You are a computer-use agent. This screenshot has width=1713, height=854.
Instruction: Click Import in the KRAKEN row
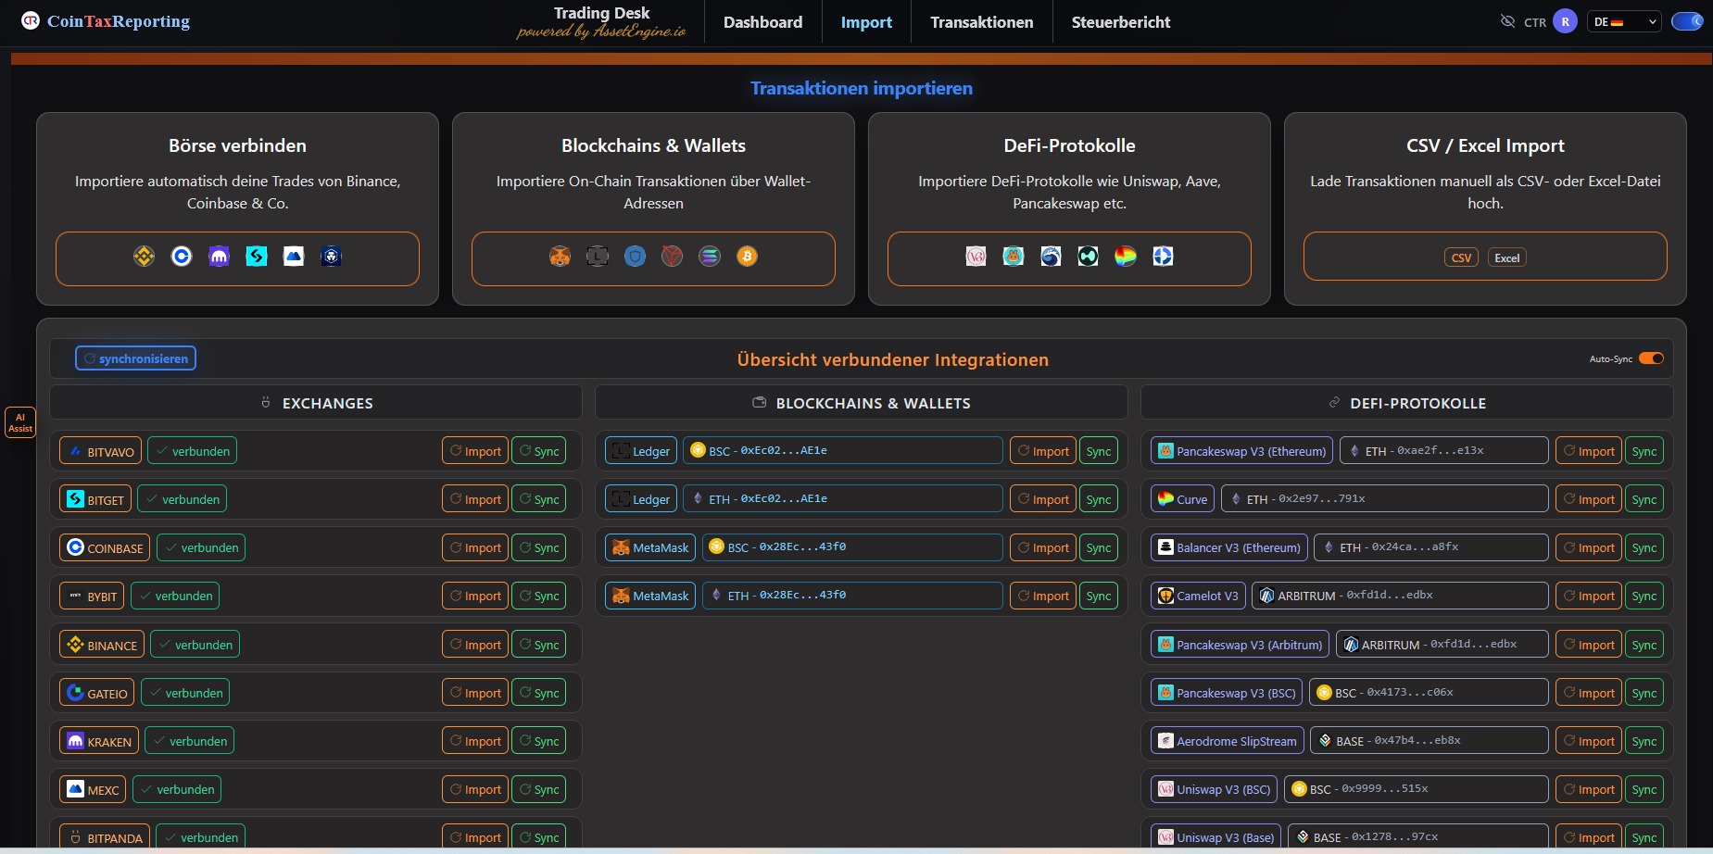click(x=475, y=741)
